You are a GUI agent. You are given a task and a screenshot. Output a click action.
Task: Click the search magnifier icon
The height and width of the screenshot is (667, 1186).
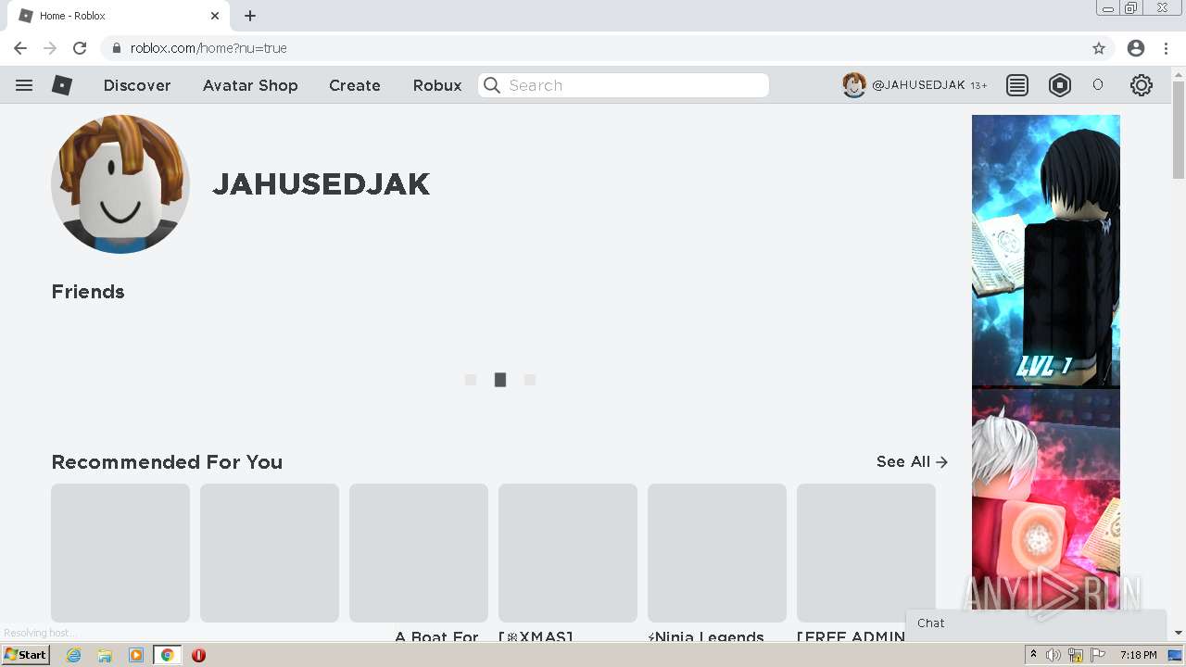[492, 85]
